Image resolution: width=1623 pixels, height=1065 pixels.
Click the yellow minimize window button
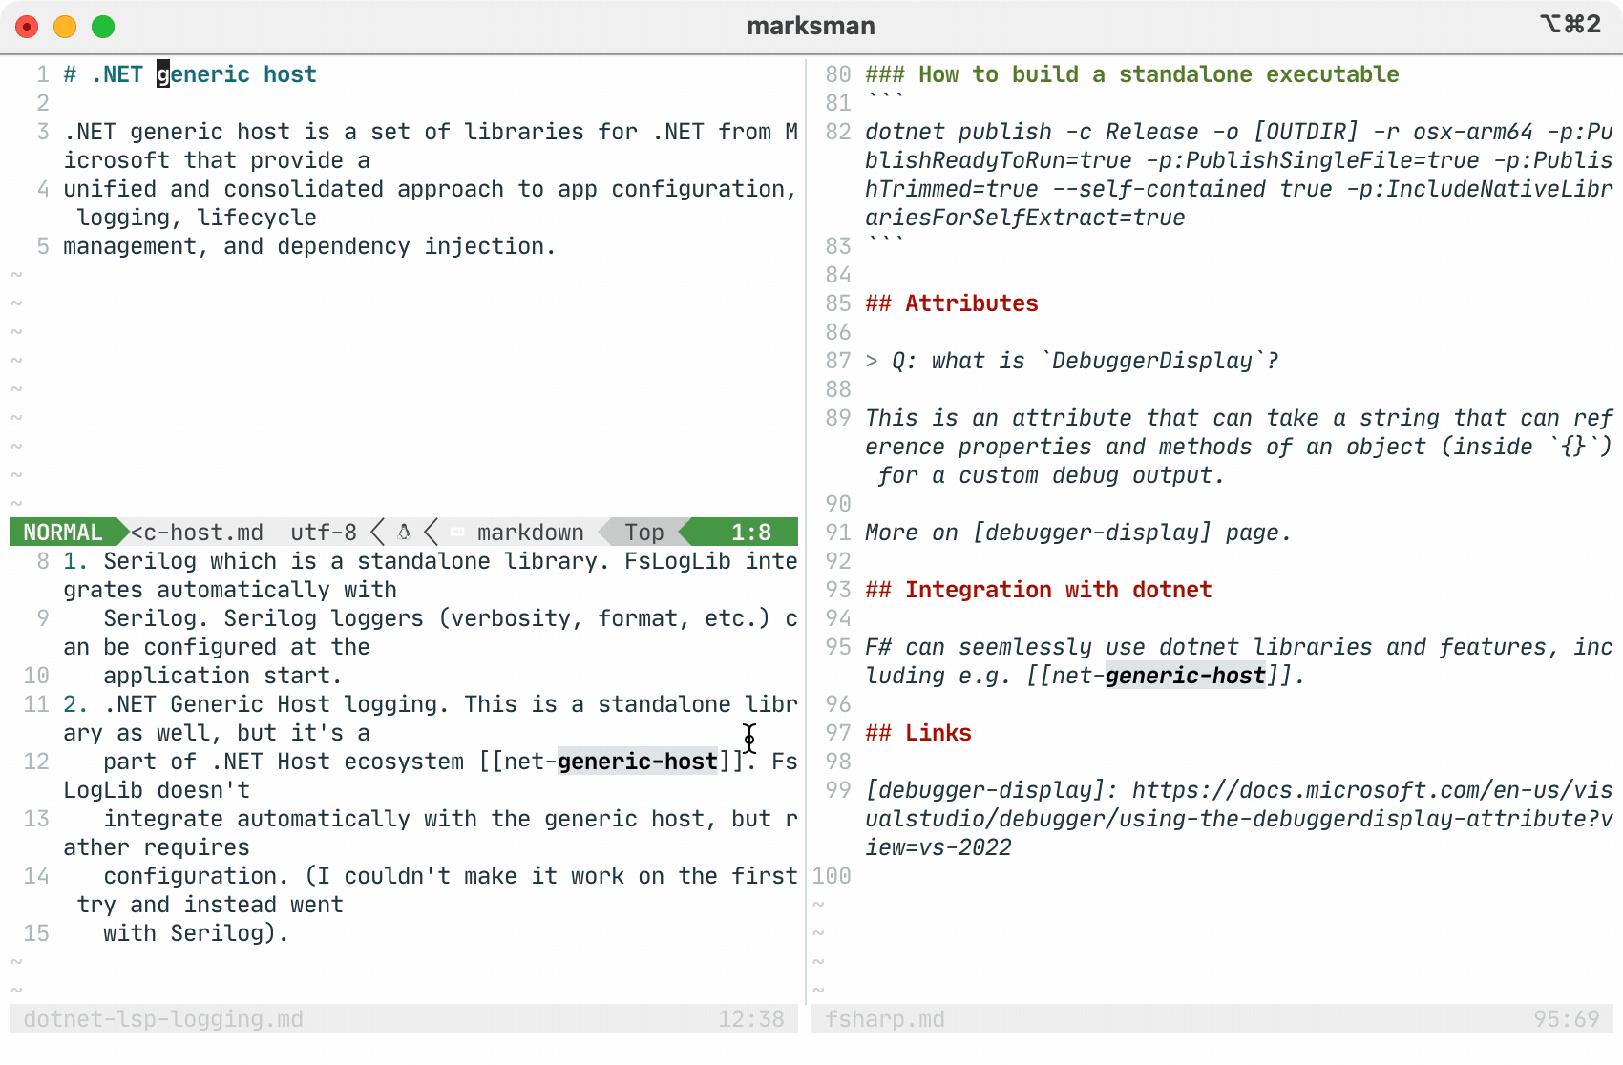65,27
